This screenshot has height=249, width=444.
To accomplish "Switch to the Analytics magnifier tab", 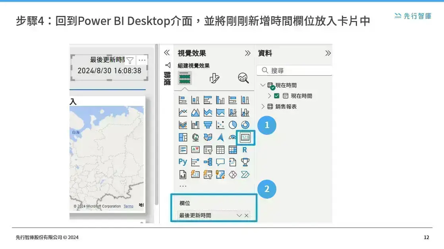I will 243,78.
